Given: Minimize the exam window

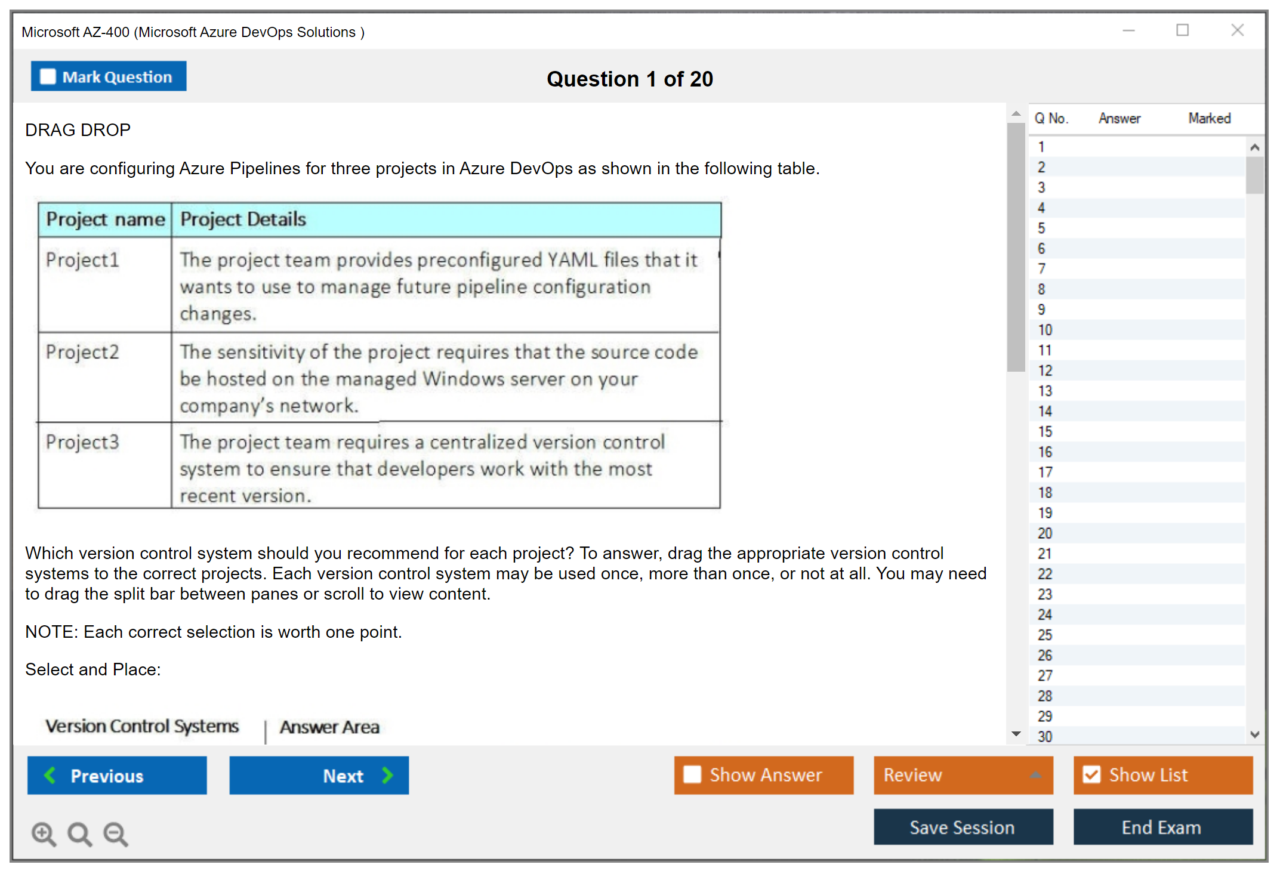Looking at the screenshot, I should [x=1128, y=30].
